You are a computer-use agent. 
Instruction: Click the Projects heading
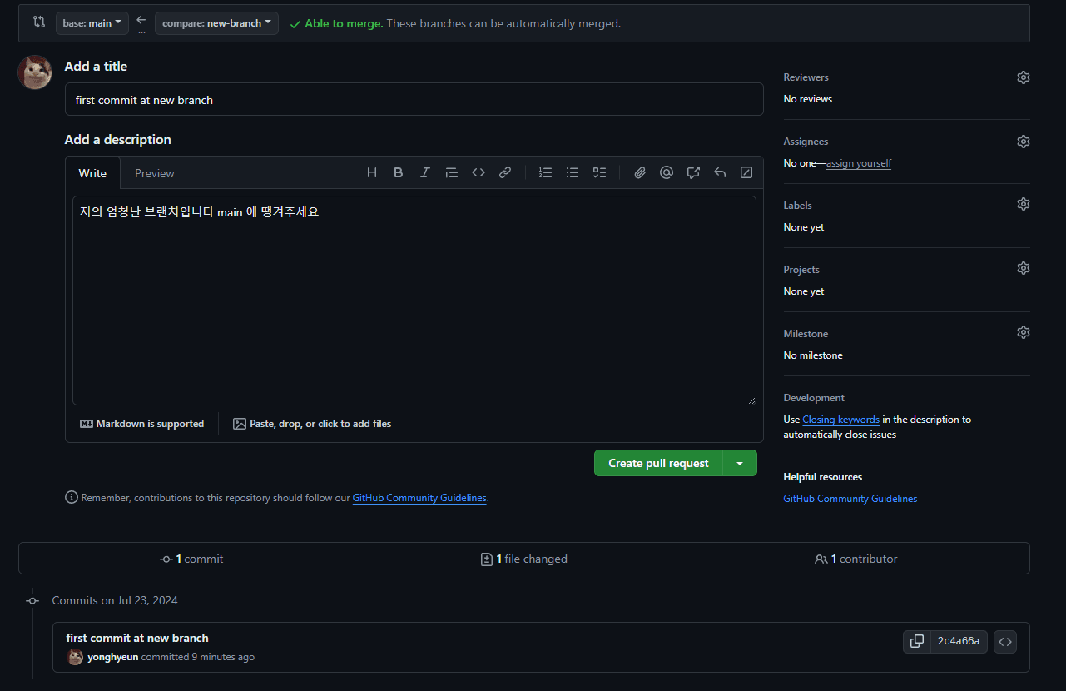(801, 270)
